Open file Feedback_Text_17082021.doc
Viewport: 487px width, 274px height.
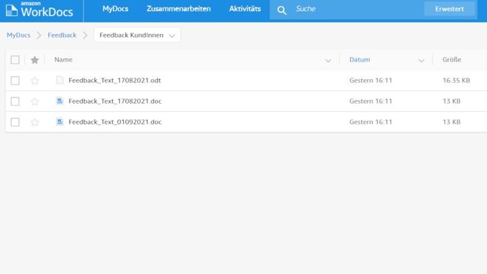pyautogui.click(x=115, y=101)
